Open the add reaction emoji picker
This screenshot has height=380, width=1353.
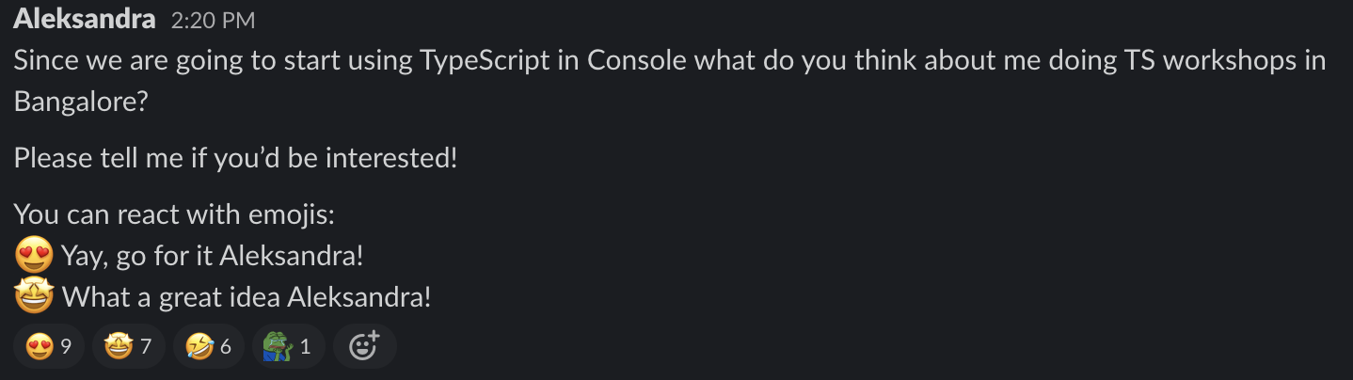[363, 346]
